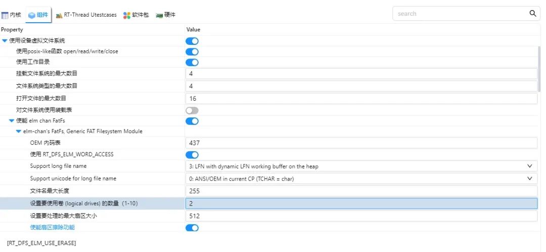This screenshot has height=252, width=546.
Task: Toggle posix-like函数 open/read/write/close switch
Action: pos(192,52)
